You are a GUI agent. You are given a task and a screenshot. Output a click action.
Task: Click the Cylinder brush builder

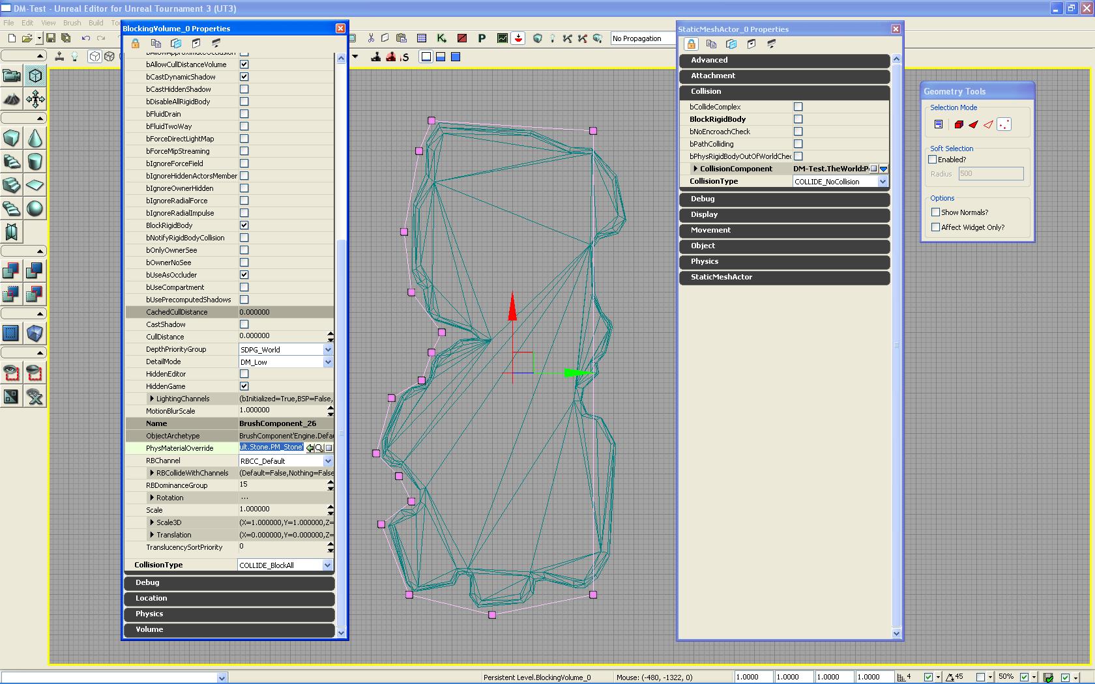(x=35, y=162)
